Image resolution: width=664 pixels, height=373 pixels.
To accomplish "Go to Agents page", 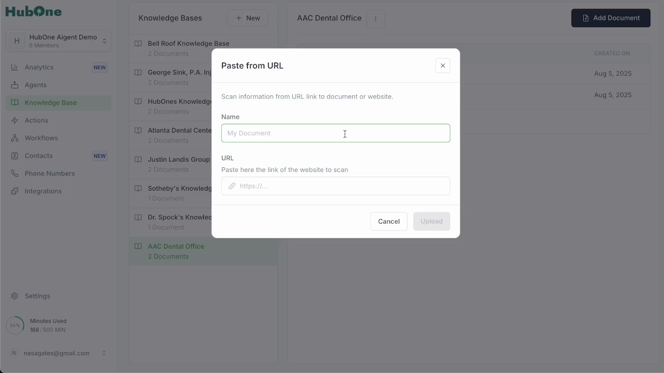I will click(36, 85).
